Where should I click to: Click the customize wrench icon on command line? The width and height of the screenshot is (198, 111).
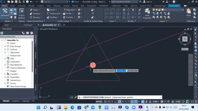[75, 97]
